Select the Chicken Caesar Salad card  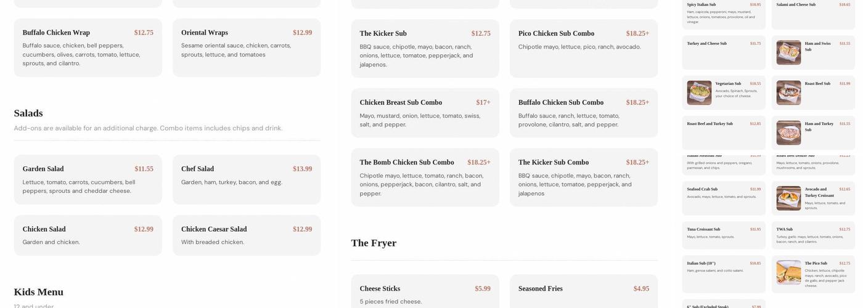pos(247,235)
